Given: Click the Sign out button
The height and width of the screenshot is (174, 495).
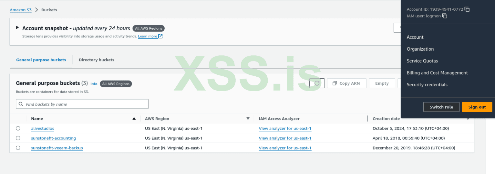Looking at the screenshot, I should point(477,107).
